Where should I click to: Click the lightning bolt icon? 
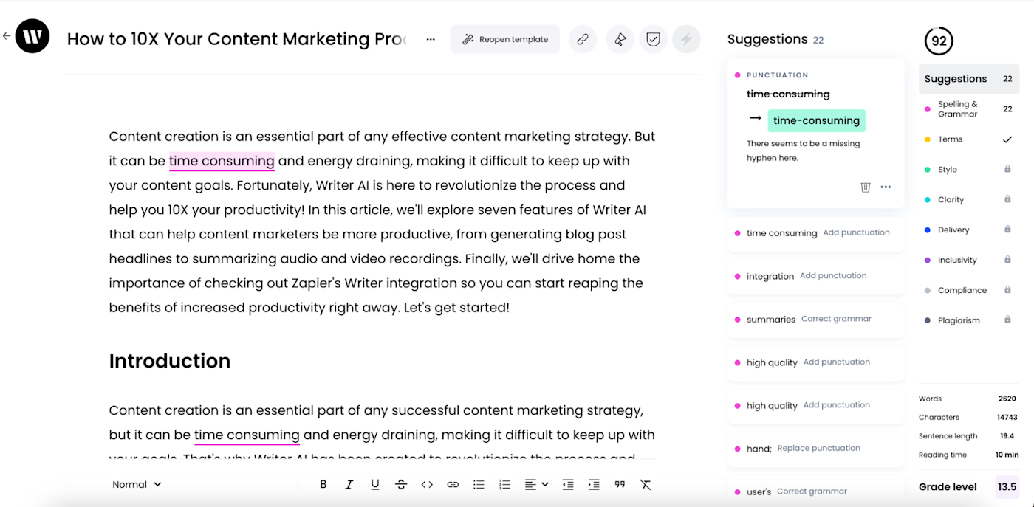coord(686,39)
